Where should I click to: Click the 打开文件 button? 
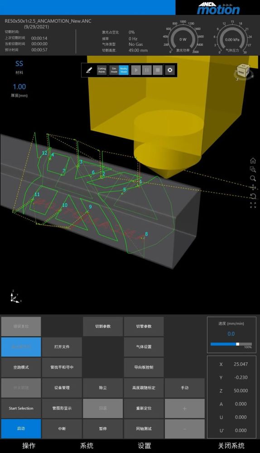tap(62, 347)
